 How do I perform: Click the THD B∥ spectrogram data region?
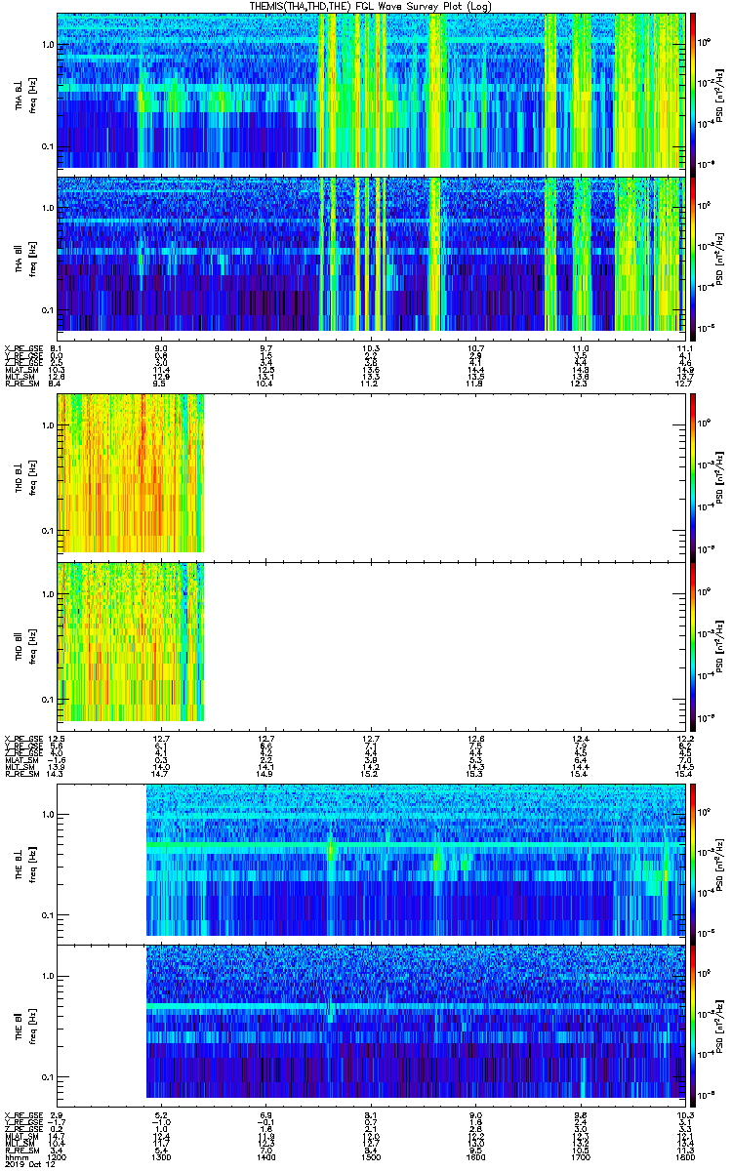click(x=130, y=642)
